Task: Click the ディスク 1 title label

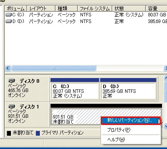Action: (29, 107)
